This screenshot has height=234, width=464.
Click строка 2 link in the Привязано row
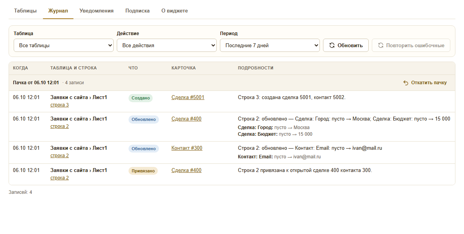(59, 178)
